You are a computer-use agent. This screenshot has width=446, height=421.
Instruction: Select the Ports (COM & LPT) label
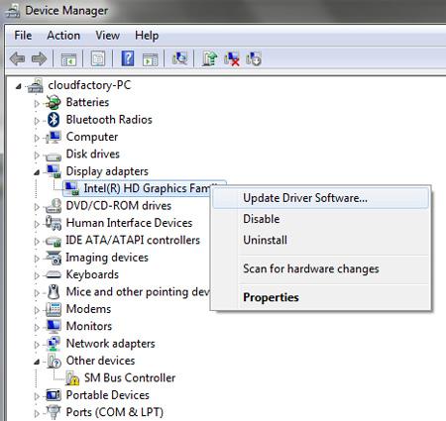pos(115,412)
